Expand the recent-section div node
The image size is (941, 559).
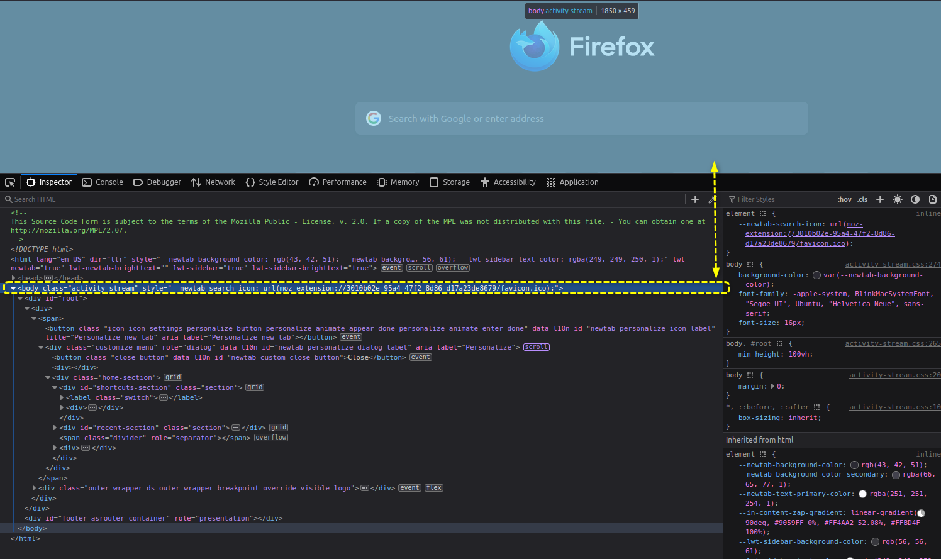tap(55, 428)
